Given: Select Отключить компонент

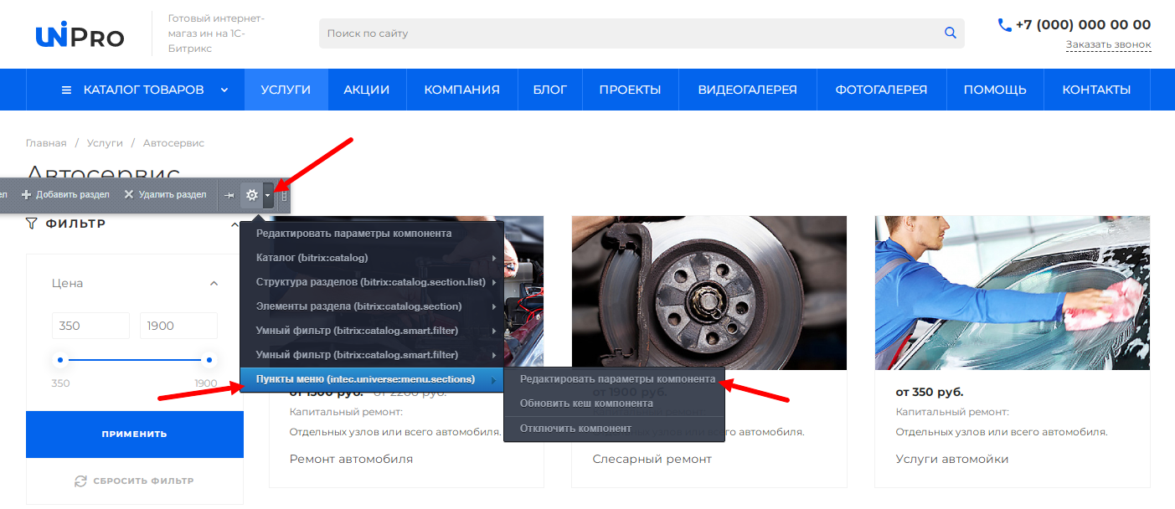Looking at the screenshot, I should 613,429.
